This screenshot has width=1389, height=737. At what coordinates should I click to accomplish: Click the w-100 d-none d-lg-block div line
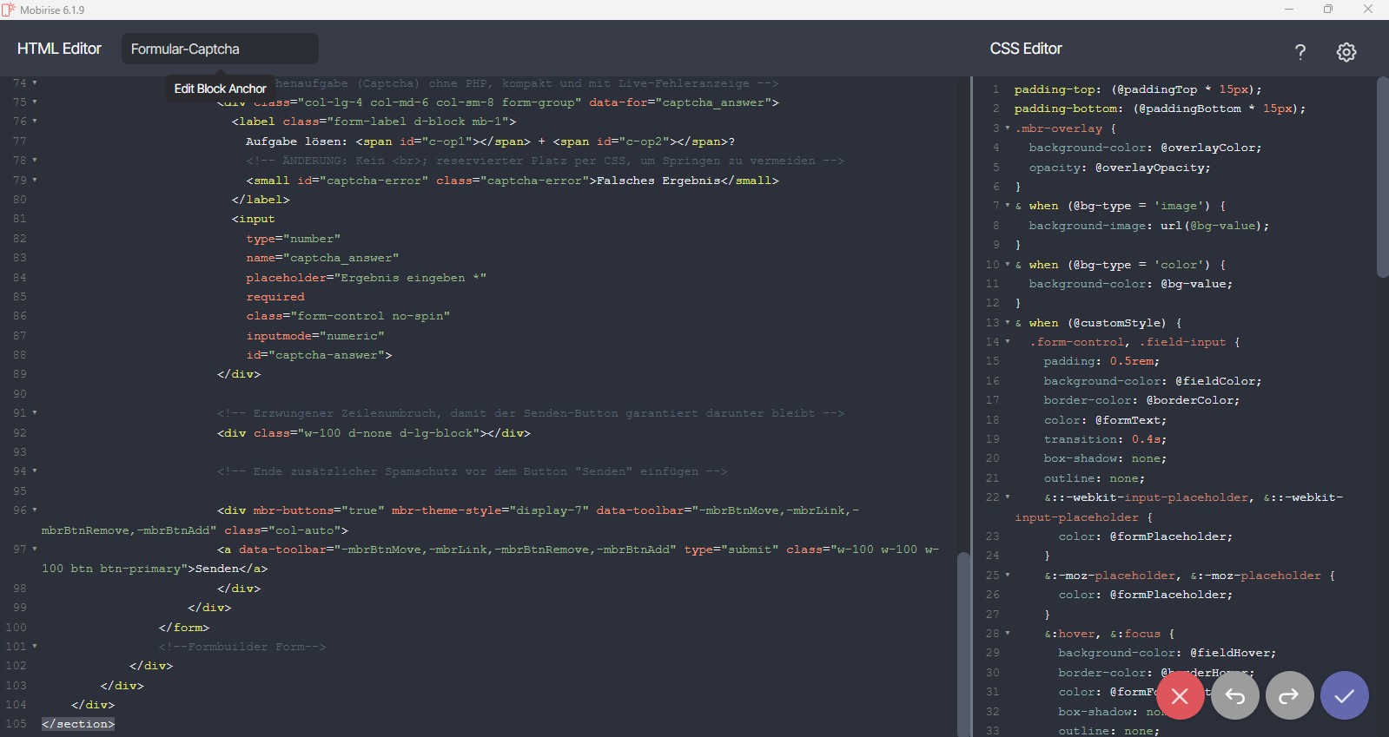374,432
